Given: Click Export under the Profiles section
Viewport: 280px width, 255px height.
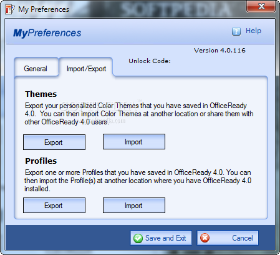Looking at the screenshot, I should coord(54,206).
